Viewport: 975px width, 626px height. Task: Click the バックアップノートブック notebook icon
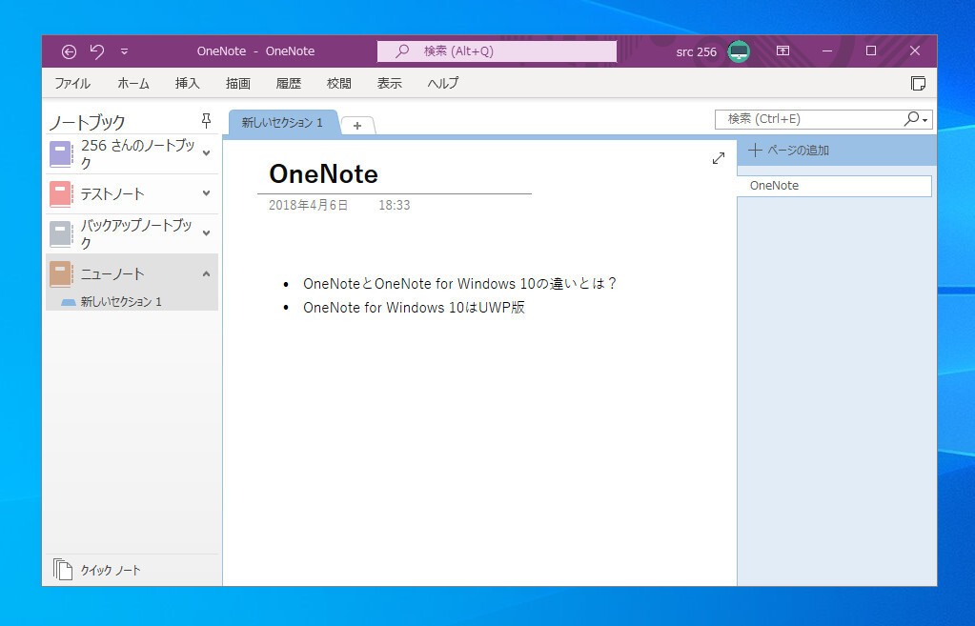coord(61,232)
